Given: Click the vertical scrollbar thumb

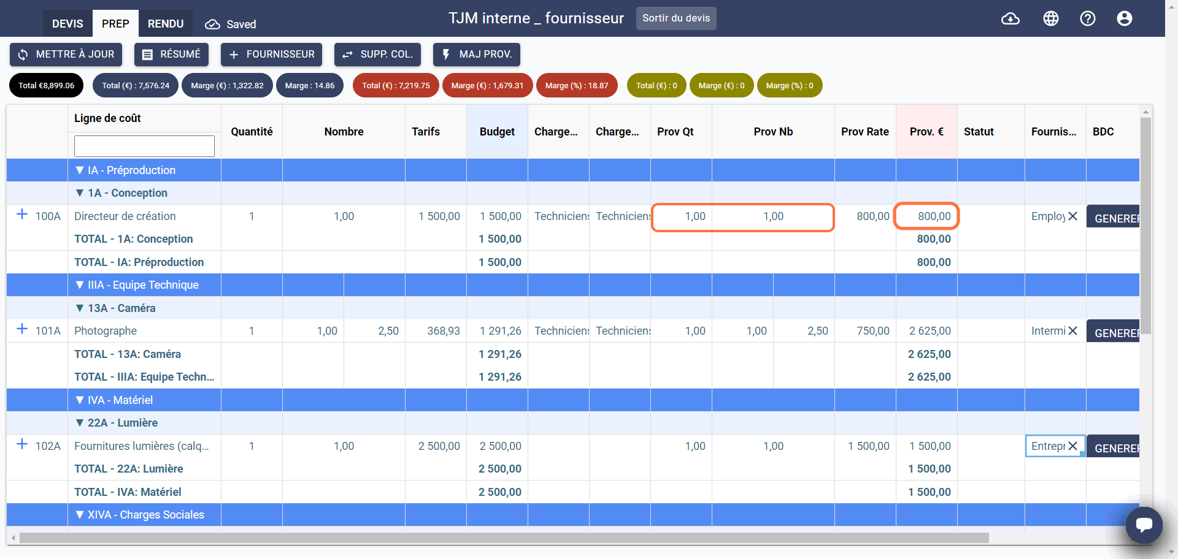Looking at the screenshot, I should point(1145,226).
